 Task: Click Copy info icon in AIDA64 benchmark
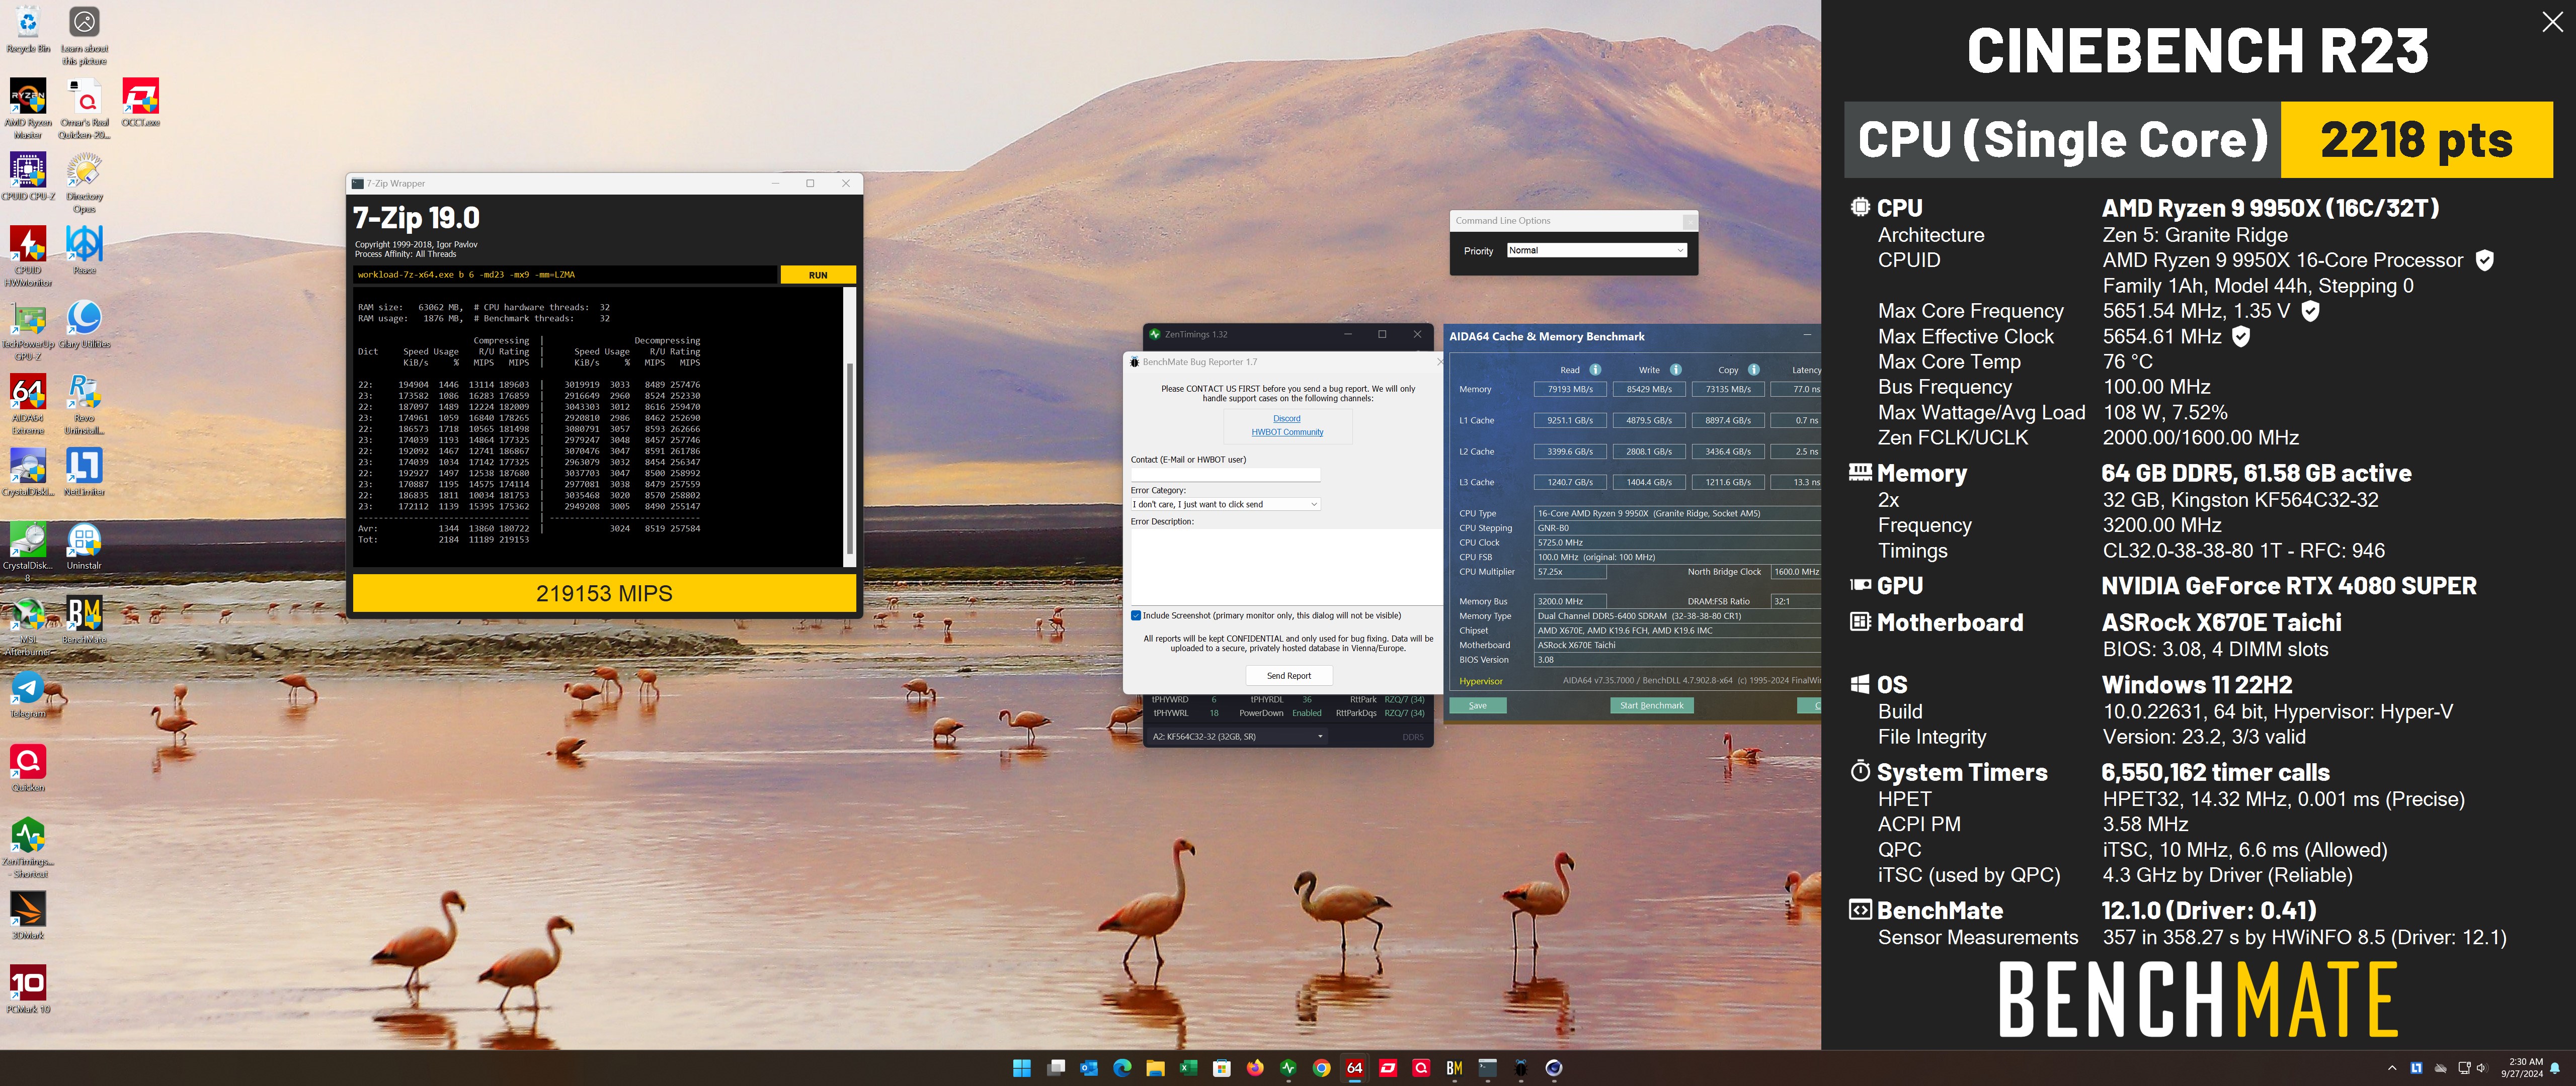1753,370
